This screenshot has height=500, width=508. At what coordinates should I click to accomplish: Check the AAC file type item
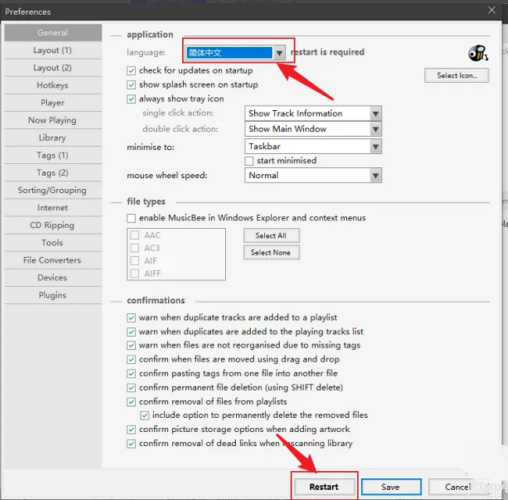135,235
